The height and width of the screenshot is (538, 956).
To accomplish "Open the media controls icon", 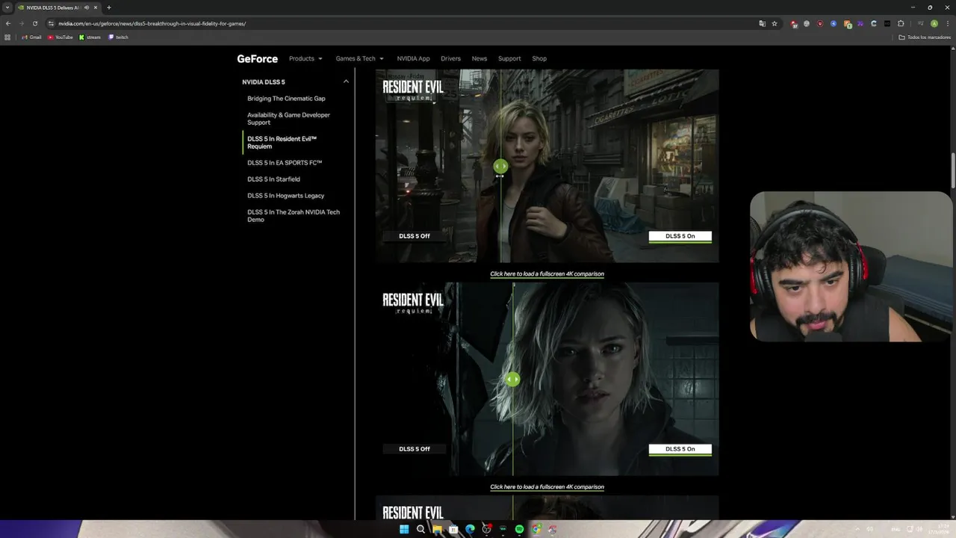I will (x=920, y=23).
